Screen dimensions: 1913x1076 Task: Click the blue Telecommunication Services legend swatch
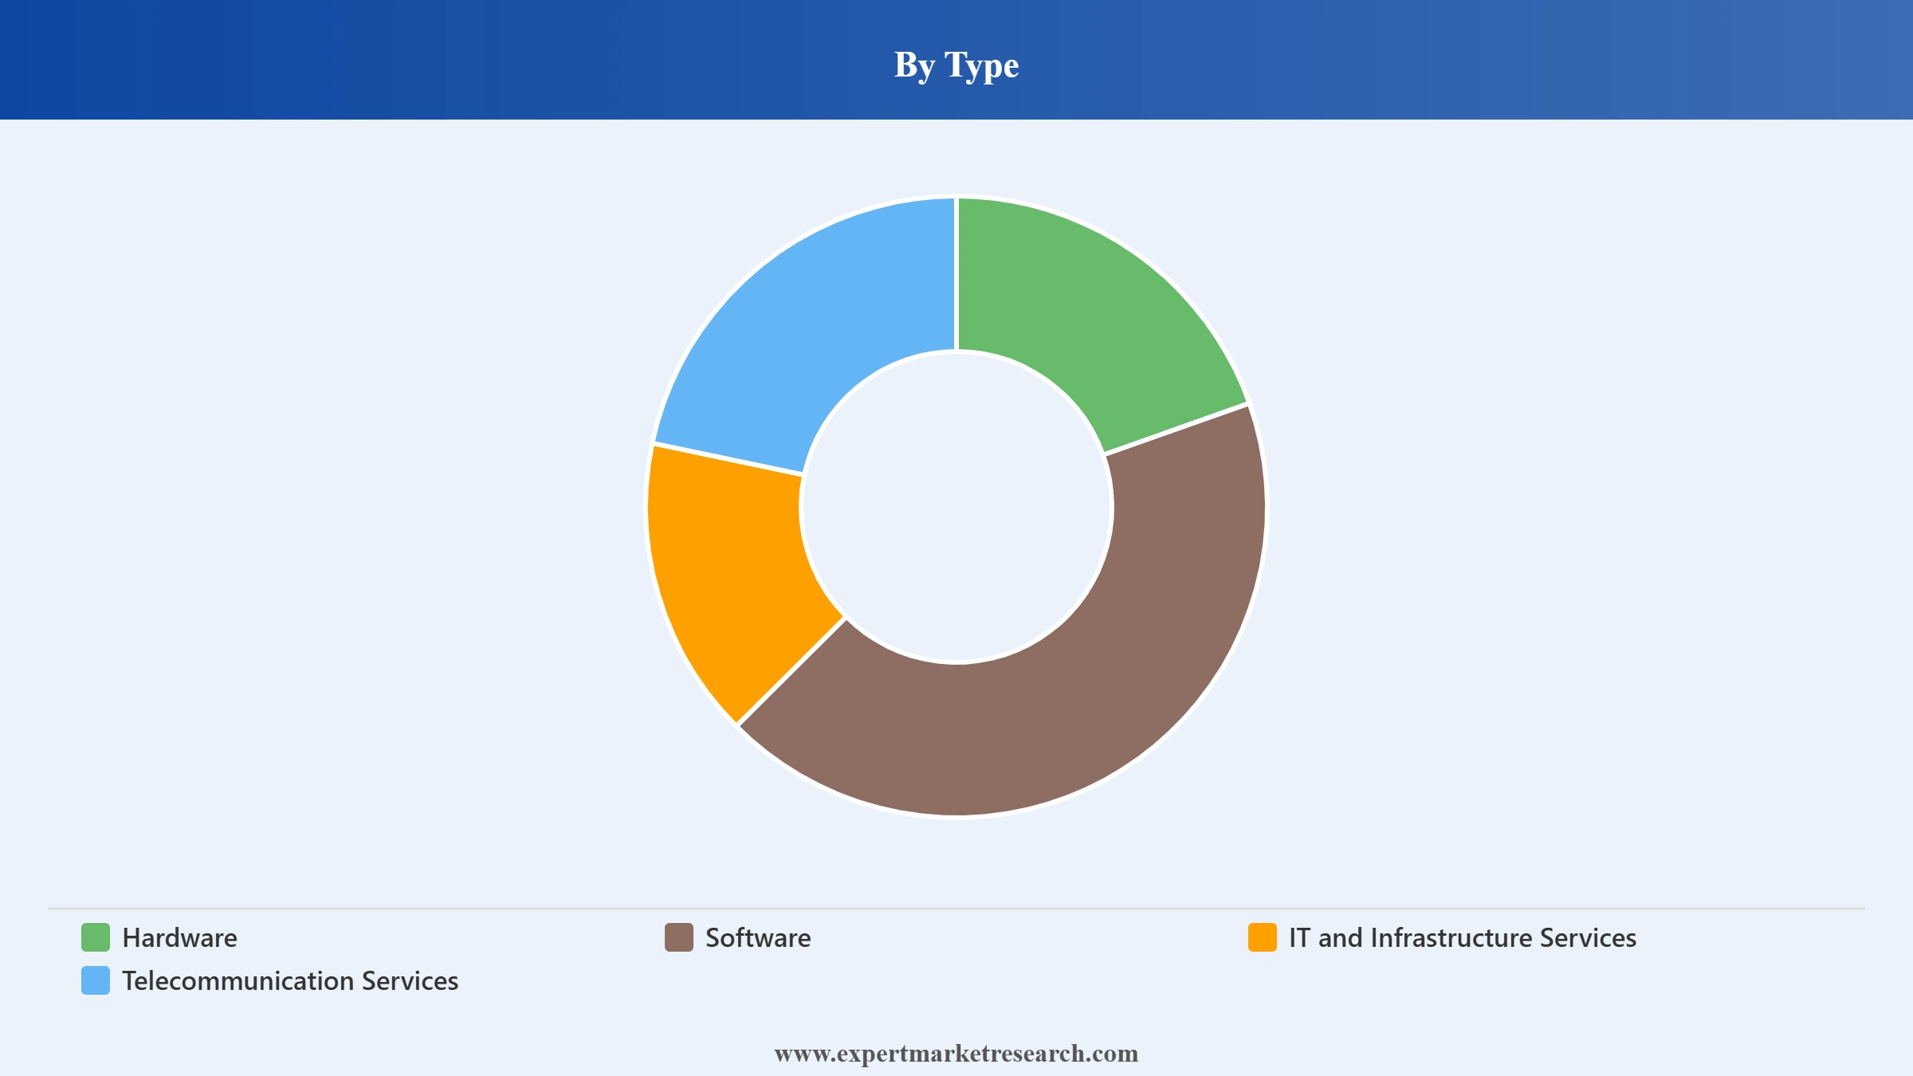pos(96,980)
